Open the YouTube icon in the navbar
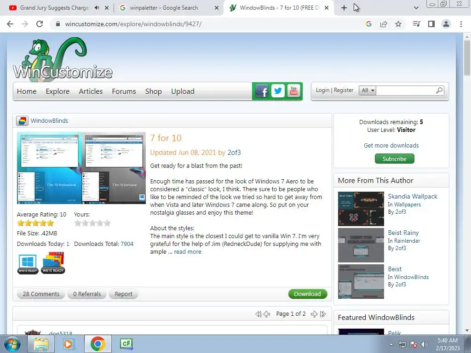This screenshot has height=353, width=471. point(294,91)
